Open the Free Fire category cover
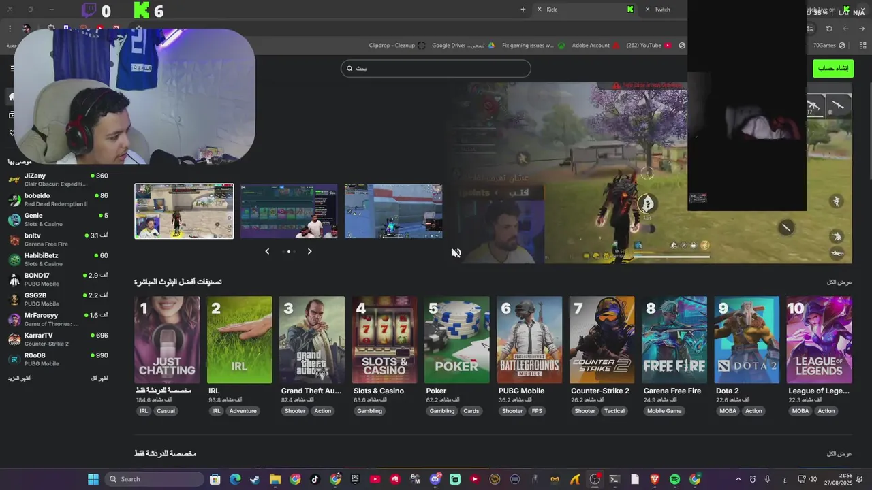The height and width of the screenshot is (490, 872). point(674,340)
